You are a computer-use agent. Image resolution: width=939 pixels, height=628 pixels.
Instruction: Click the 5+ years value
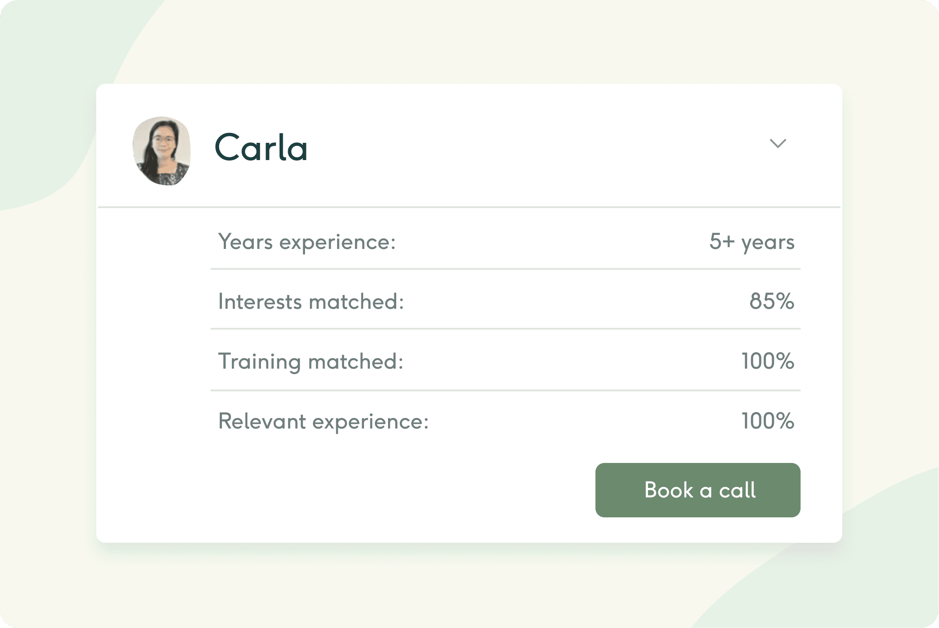click(x=752, y=242)
